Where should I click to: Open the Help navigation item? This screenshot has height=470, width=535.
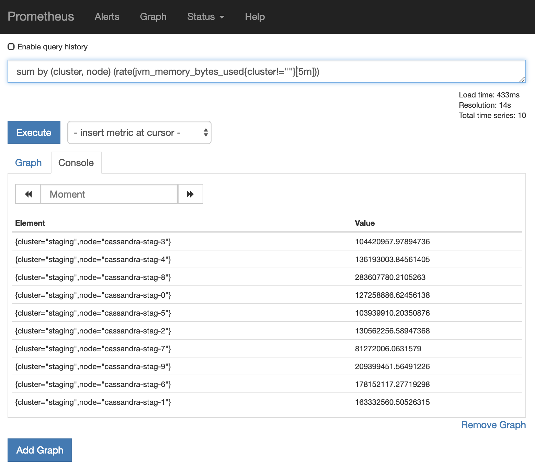tap(255, 17)
